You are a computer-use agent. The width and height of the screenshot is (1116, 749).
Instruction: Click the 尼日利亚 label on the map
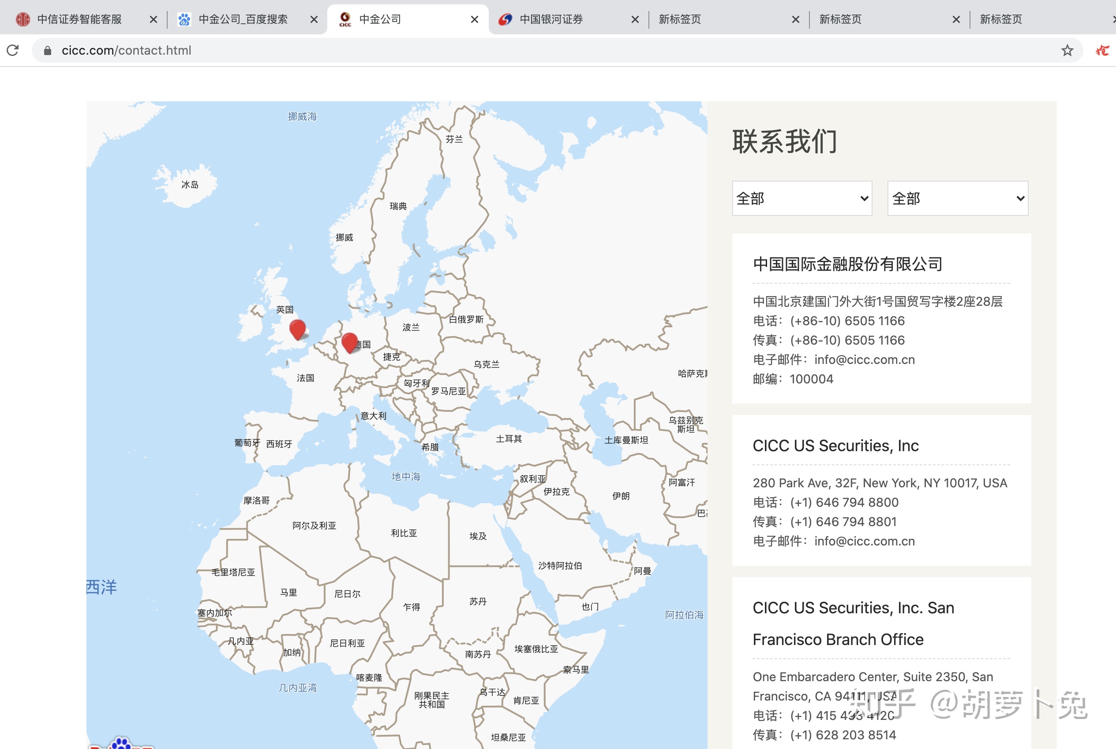pos(347,643)
